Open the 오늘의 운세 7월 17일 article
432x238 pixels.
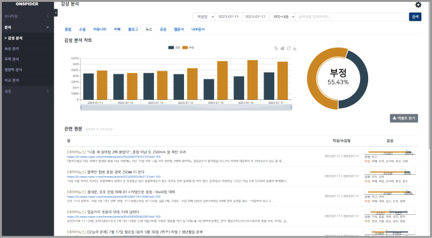(x=135, y=232)
